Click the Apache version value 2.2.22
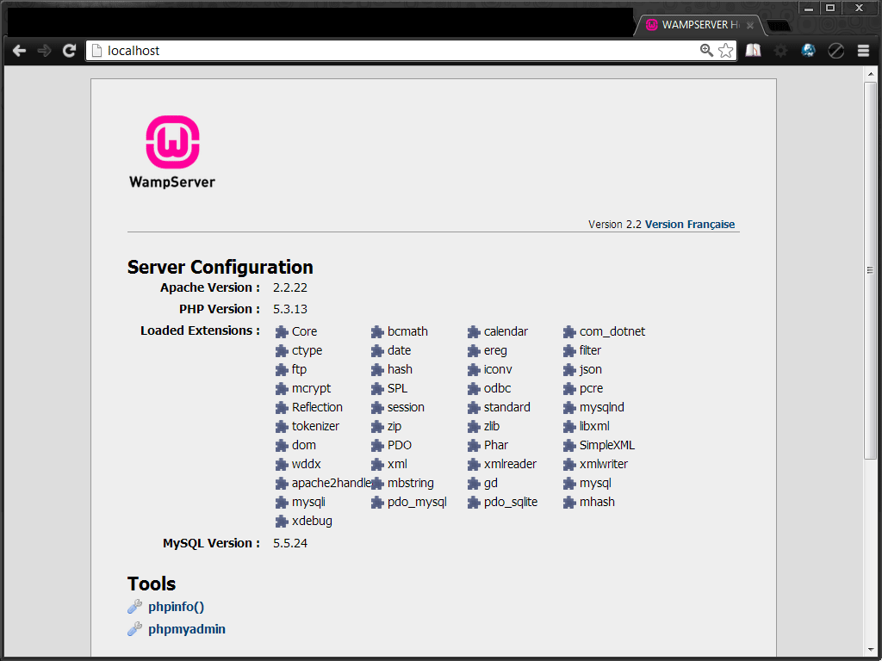 [290, 287]
